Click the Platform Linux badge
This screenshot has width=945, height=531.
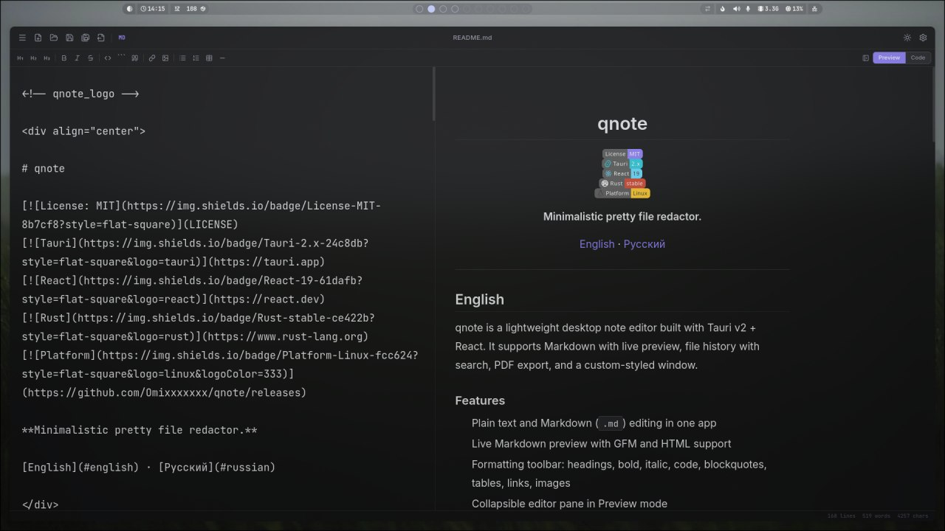tap(622, 193)
